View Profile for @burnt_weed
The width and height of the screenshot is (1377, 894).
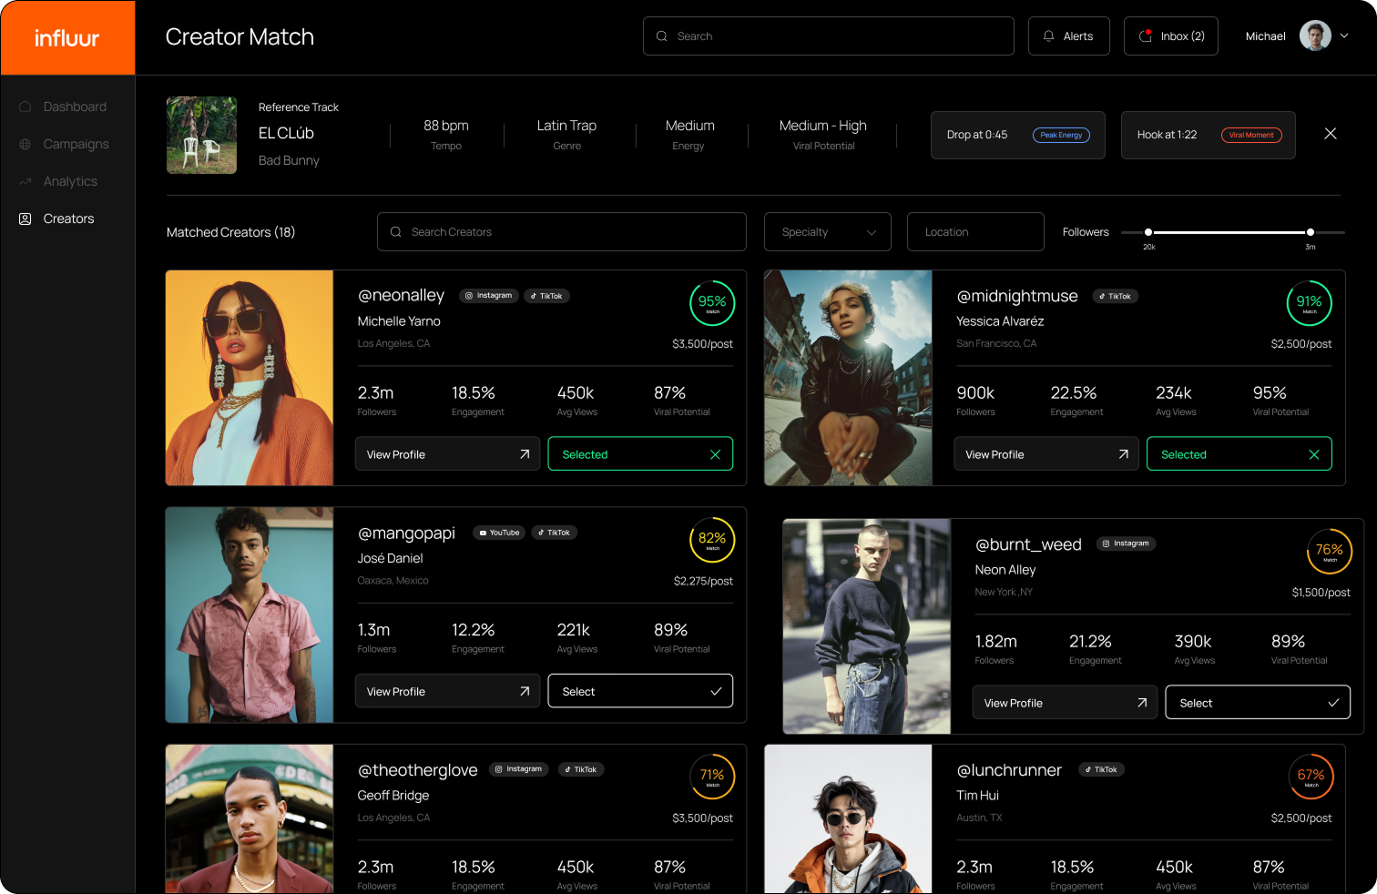pos(1065,703)
